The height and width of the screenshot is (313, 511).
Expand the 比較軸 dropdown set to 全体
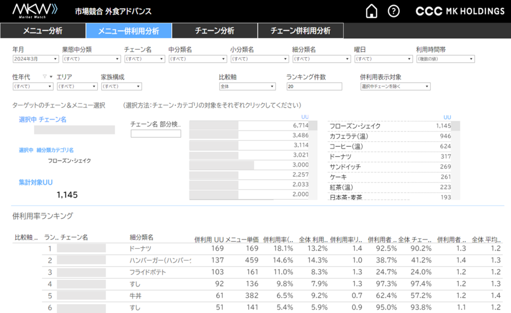coord(247,87)
